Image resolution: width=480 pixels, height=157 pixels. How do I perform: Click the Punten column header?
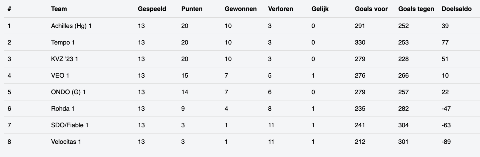tap(192, 9)
